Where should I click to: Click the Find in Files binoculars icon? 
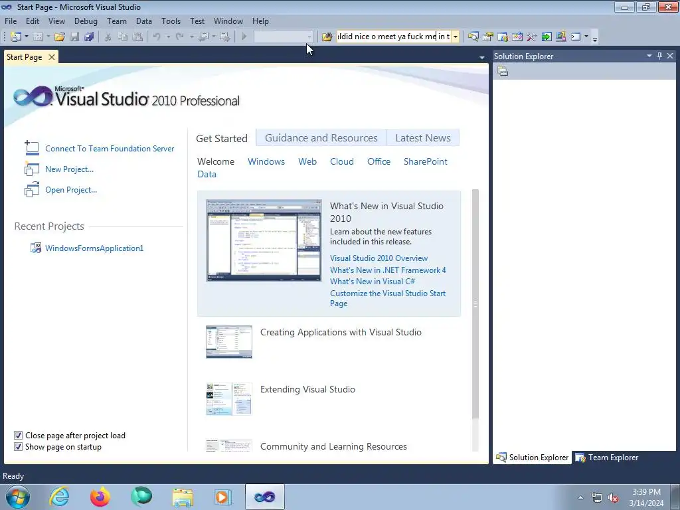point(327,37)
